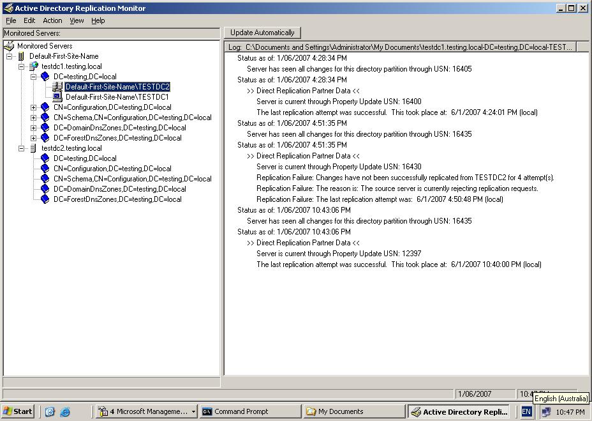Click DC=testing,DC=local book icon under testdc1
592x421 pixels.
click(x=45, y=77)
